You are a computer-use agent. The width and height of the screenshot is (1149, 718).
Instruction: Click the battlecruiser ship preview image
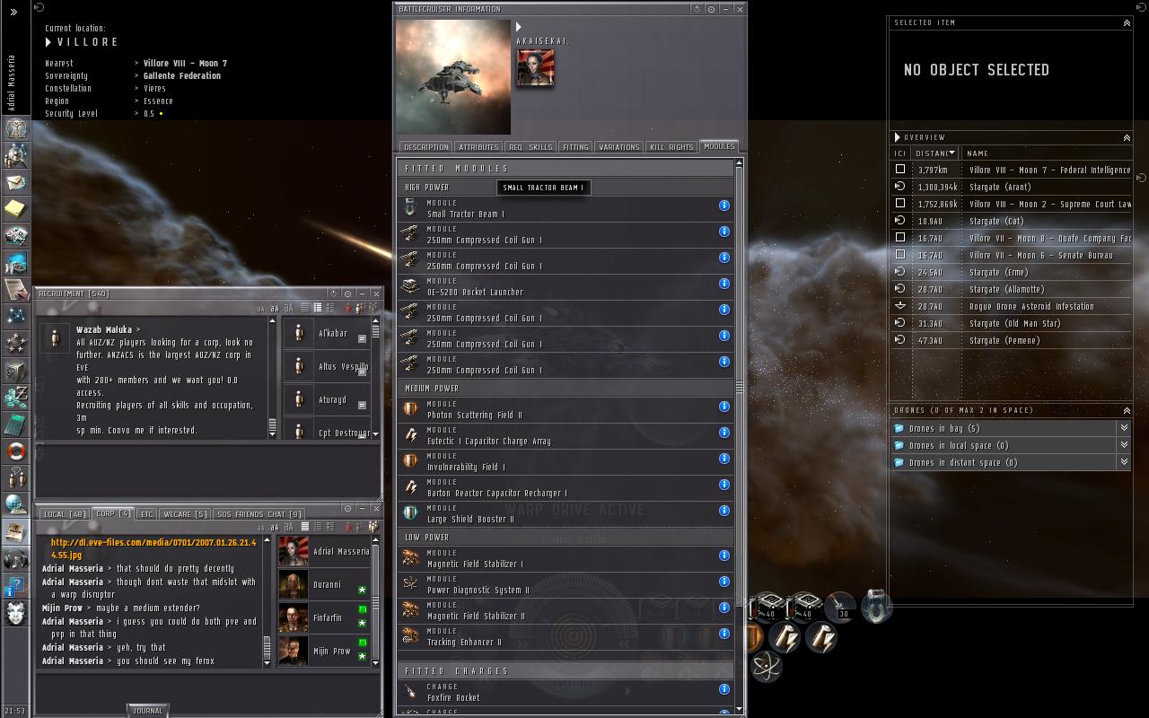click(x=453, y=77)
